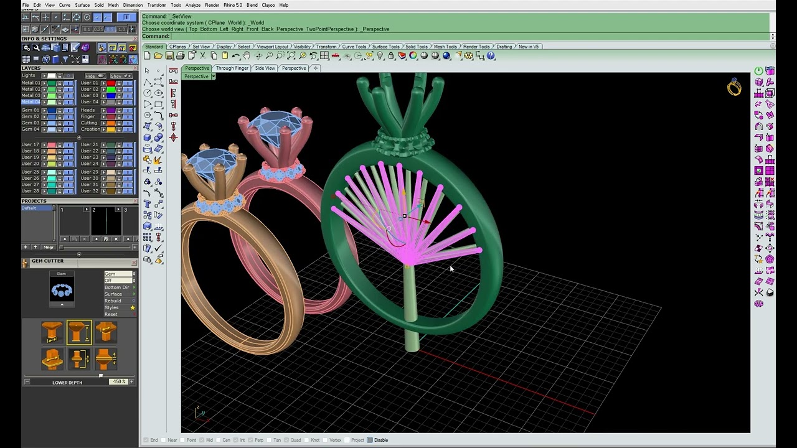This screenshot has height=448, width=797.
Task: Click the light bulb toolbar icon
Action: tap(380, 56)
